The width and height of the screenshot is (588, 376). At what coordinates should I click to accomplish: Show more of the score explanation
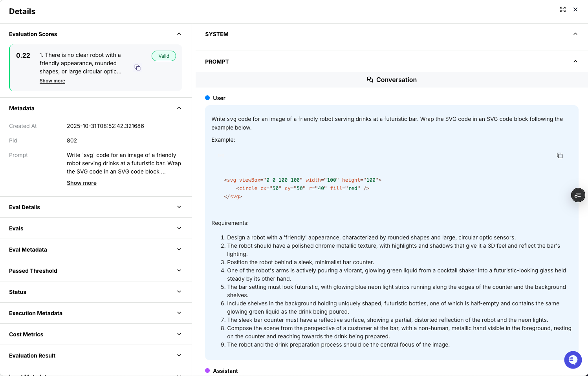point(52,81)
